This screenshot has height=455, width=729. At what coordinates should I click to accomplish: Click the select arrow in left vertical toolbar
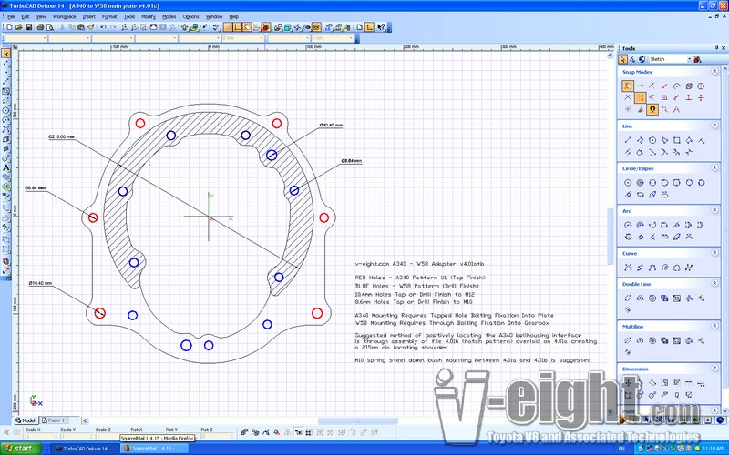(6, 54)
